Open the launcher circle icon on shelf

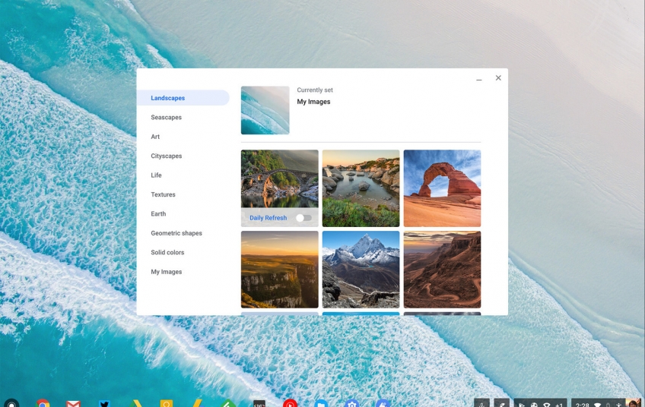[x=11, y=404]
